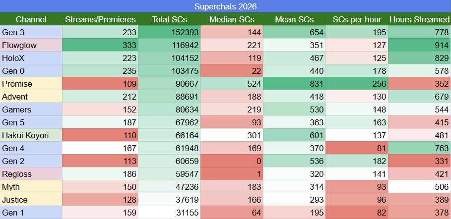The height and width of the screenshot is (219, 451).
Task: Select Gen 4 streams value 167
Action: coord(100,148)
